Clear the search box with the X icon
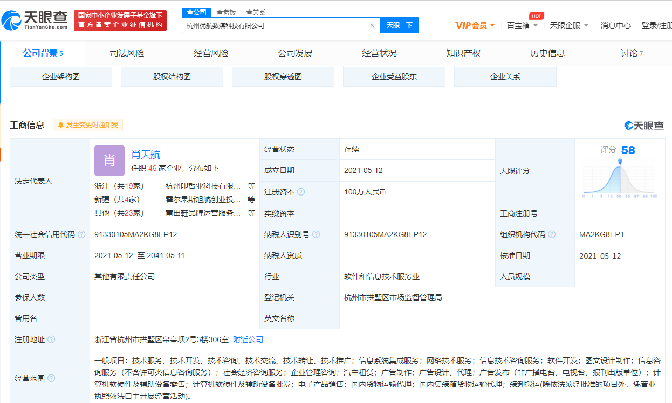Viewport: 672px width, 403px height. [x=372, y=25]
